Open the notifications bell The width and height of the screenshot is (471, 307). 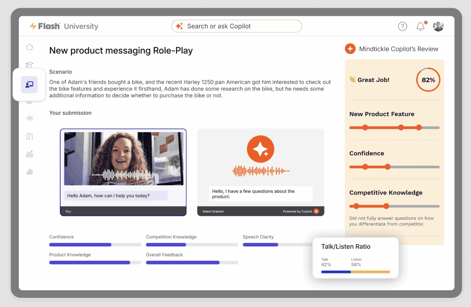(x=420, y=26)
